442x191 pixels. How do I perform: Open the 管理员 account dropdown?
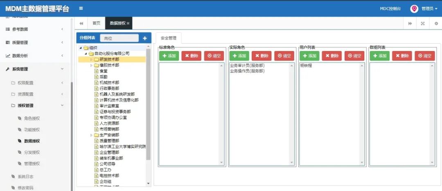click(x=429, y=9)
